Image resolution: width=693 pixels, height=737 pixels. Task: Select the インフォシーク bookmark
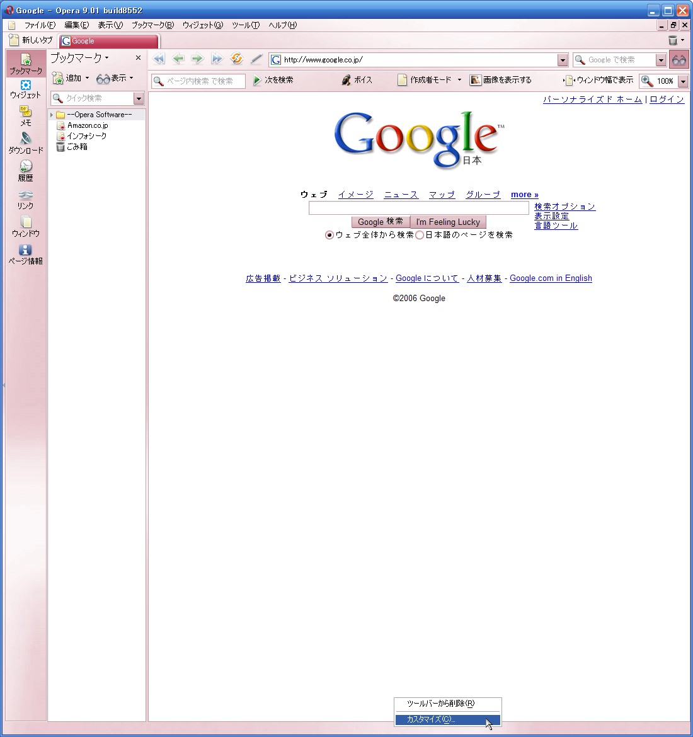point(86,136)
